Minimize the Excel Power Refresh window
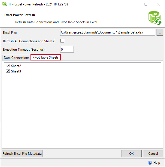Screen dimensions: 165x167 (134, 4)
